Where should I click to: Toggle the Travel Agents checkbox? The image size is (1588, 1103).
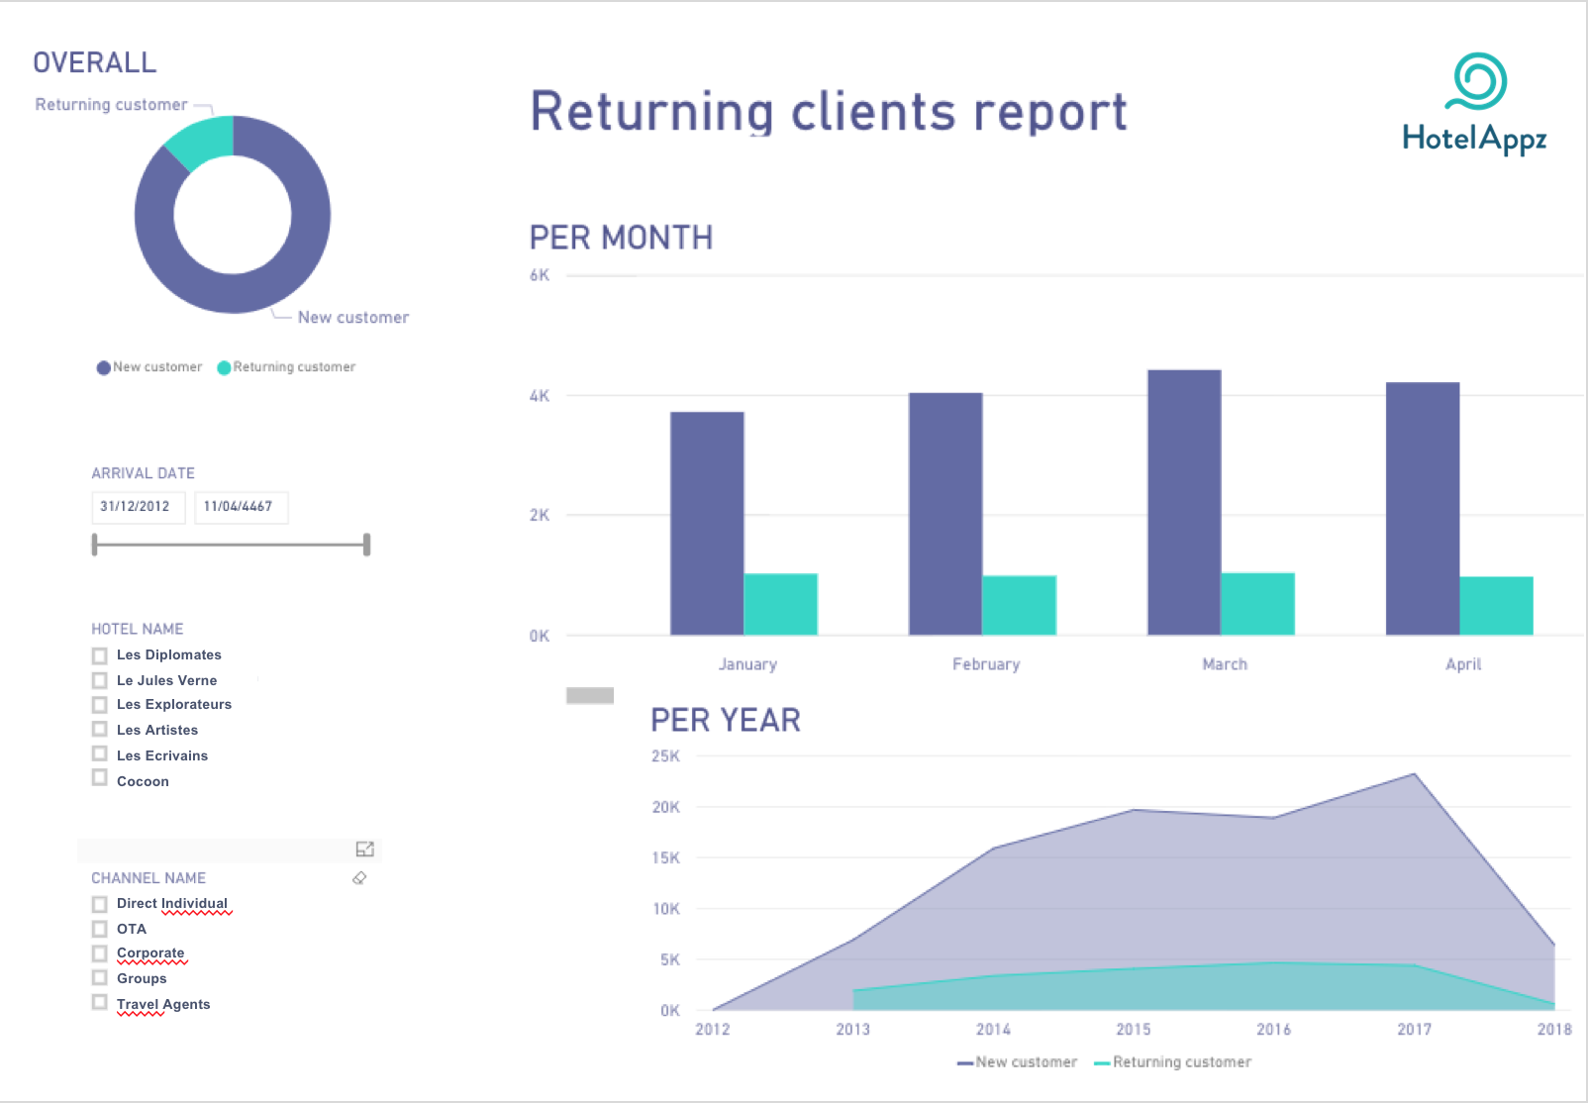tap(99, 1002)
